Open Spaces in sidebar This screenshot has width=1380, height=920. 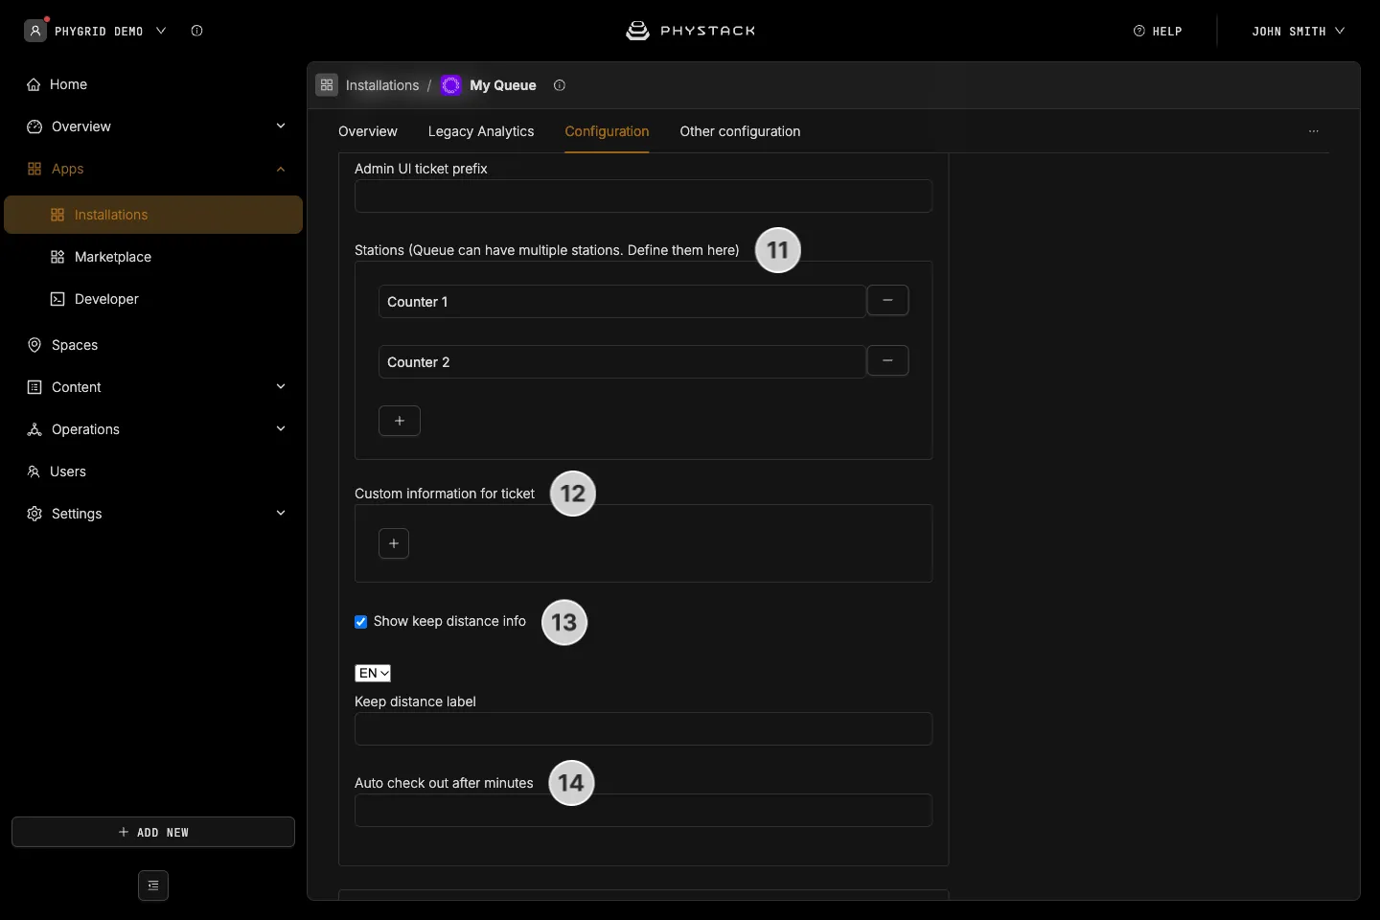[x=153, y=345]
